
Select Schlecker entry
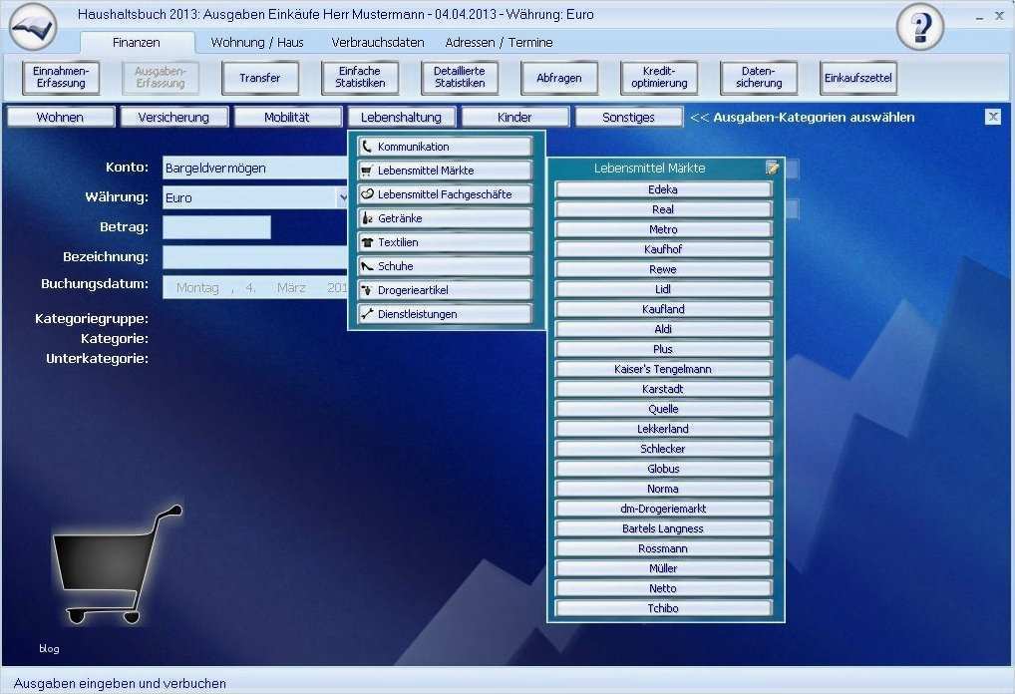pyautogui.click(x=663, y=449)
